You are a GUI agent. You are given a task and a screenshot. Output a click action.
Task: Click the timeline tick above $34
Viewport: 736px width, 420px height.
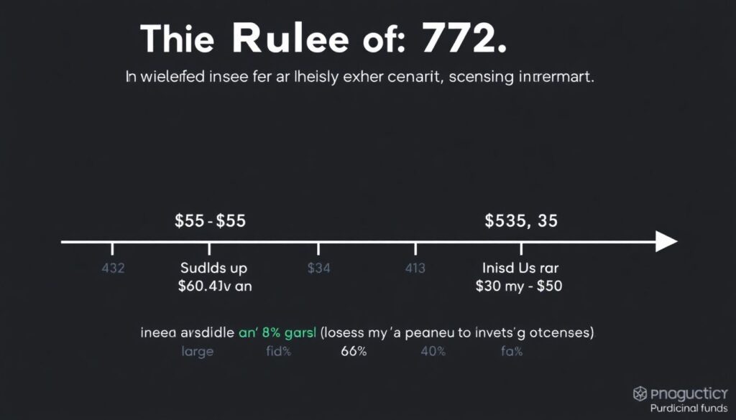tap(318, 249)
